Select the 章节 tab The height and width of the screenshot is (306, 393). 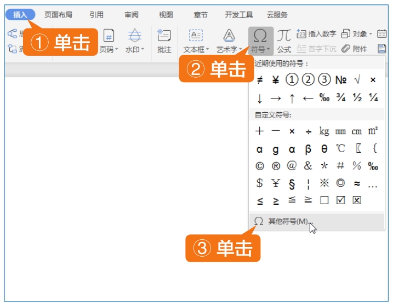click(x=201, y=15)
